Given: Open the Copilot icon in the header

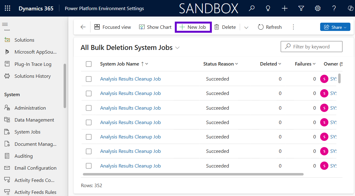Looking at the screenshot, I should click(x=350, y=8).
